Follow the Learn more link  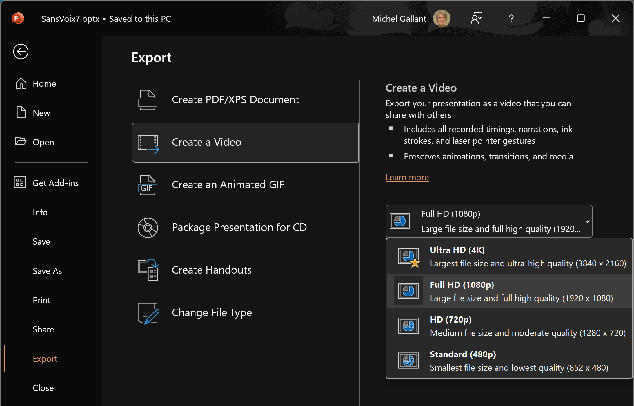407,177
